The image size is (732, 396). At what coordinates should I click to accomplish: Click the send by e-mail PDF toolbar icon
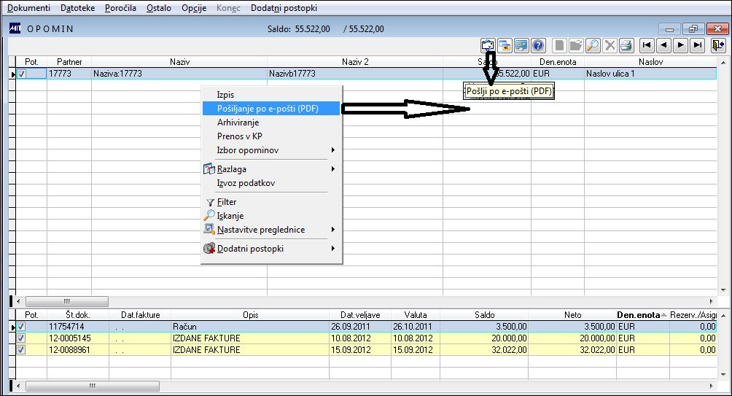click(x=488, y=45)
